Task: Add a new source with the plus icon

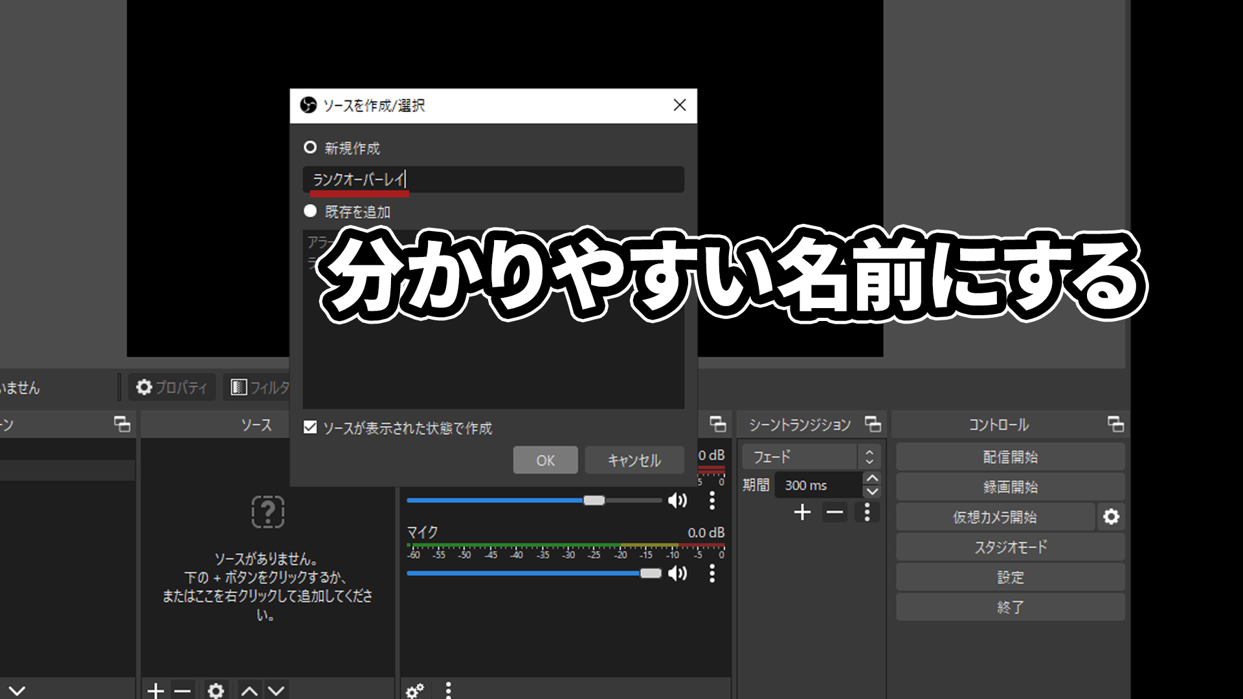Action: coord(155,690)
